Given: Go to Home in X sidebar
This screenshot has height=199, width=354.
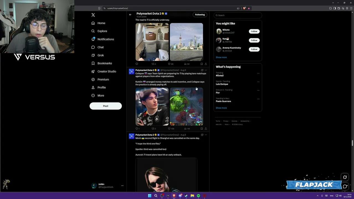Looking at the screenshot, I should (x=98, y=23).
